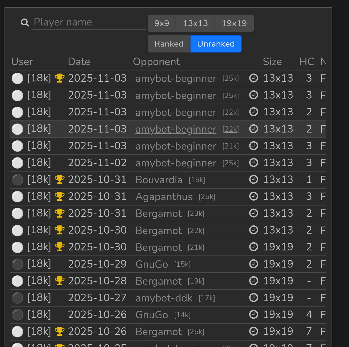Open GnuGo [14k] opponent link
The height and width of the screenshot is (347, 349).
pyautogui.click(x=152, y=315)
